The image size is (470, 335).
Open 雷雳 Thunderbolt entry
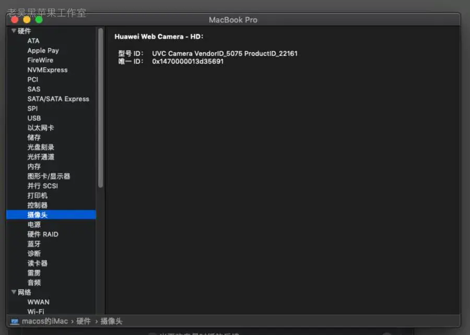(x=34, y=273)
